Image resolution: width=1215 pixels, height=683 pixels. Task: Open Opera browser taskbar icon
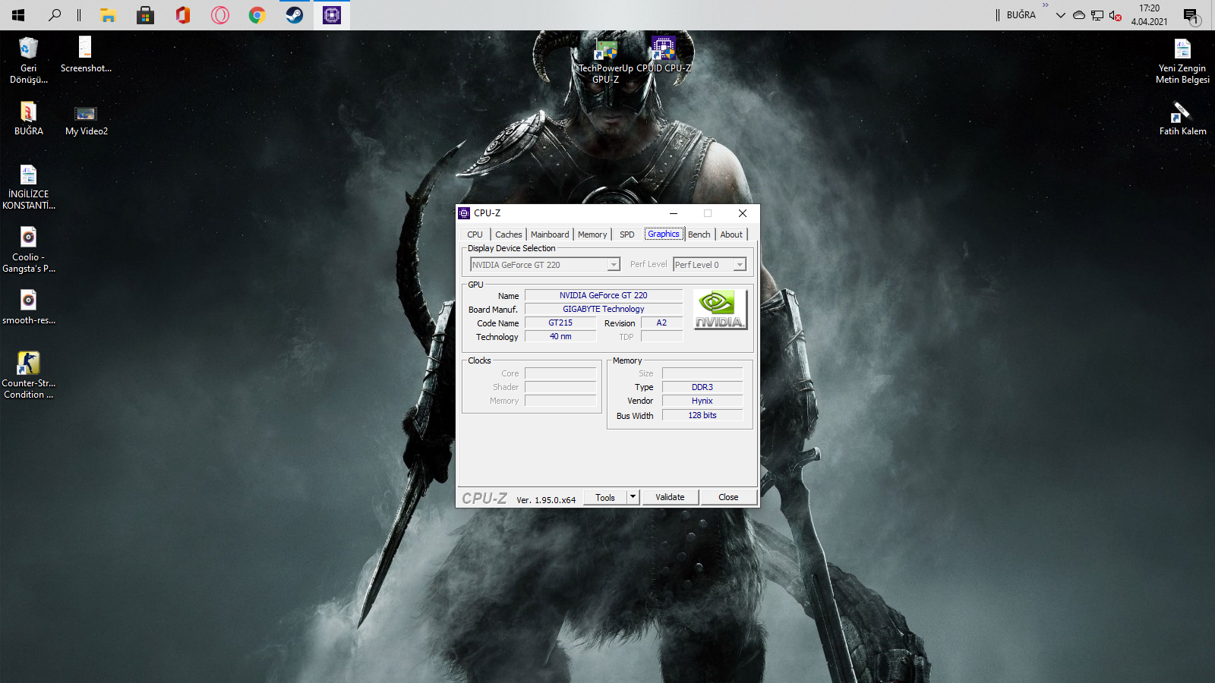220,15
